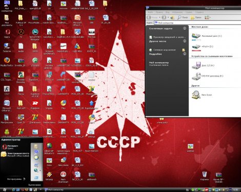Viewport: 241px width, 192px height.
Task: Click the Light Alloy player icon
Action: [77, 47]
